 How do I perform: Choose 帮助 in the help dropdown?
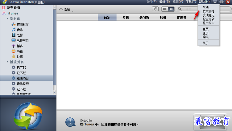(x=205, y=7)
